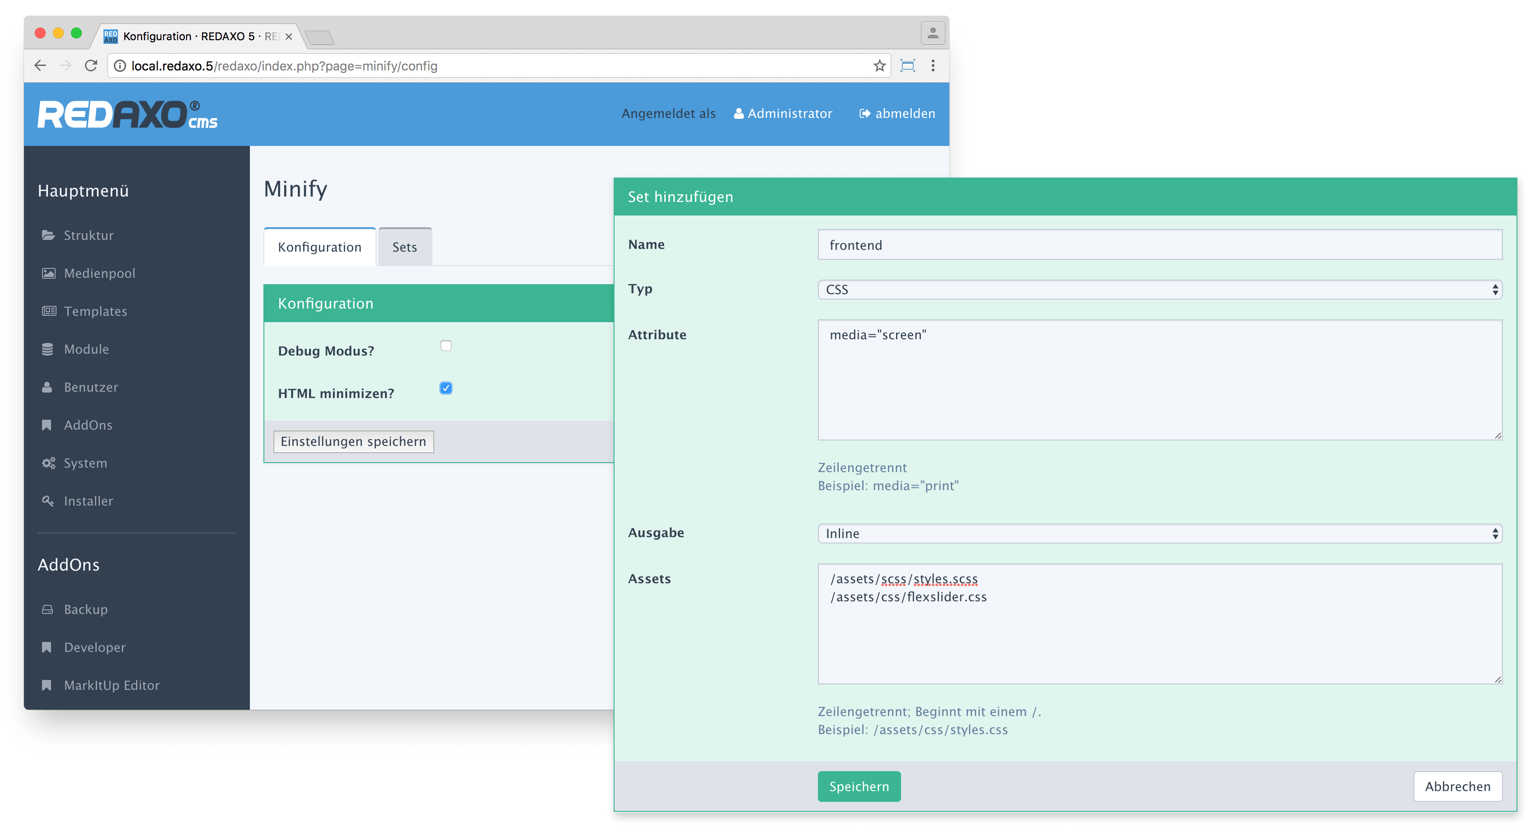Open the Ausgabe dropdown showing Inline
This screenshot has width=1540, height=829.
pos(1159,534)
